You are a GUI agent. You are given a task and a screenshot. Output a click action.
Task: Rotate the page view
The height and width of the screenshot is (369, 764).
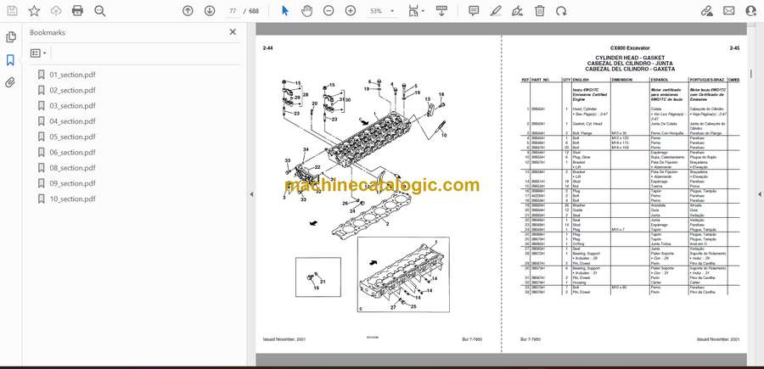(561, 11)
